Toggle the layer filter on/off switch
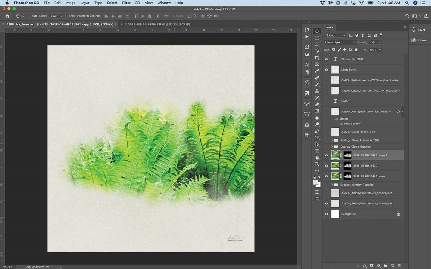The width and height of the screenshot is (431, 269). click(381, 35)
